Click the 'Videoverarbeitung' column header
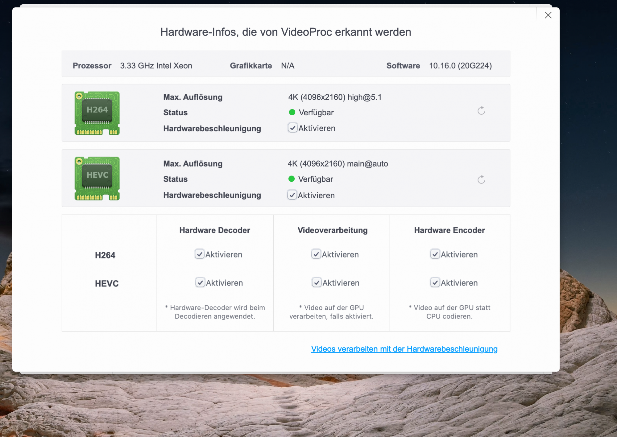The height and width of the screenshot is (437, 617). [333, 230]
